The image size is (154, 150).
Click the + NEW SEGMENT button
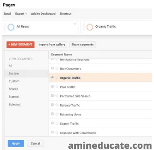click(20, 45)
